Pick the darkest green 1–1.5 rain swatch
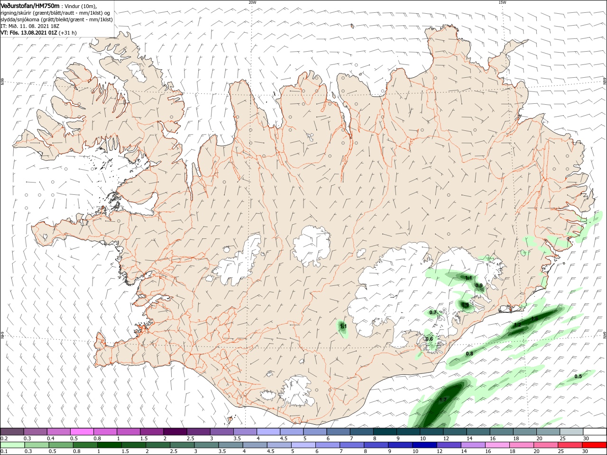607x455 pixels. coord(109,445)
